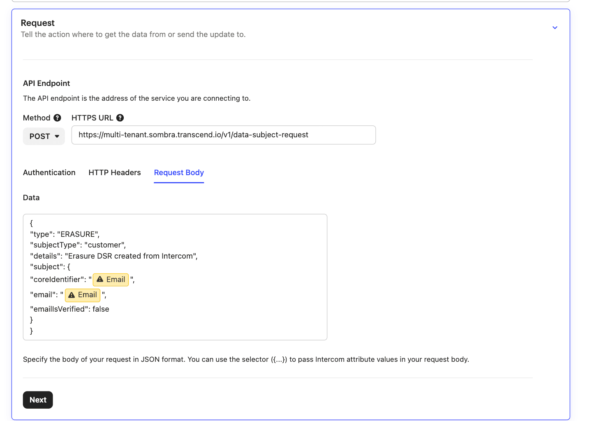Click the HTTPS URL input field

pyautogui.click(x=223, y=135)
